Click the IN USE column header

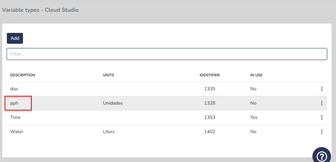point(256,75)
